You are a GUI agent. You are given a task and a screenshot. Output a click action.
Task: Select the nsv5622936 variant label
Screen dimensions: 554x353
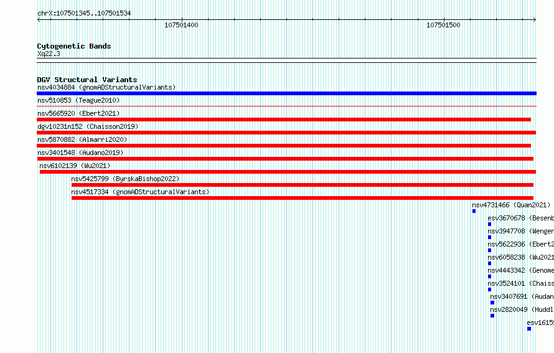pos(521,244)
